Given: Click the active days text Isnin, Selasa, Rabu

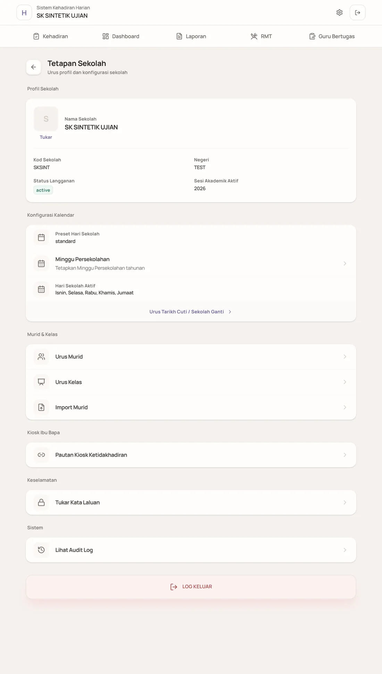Looking at the screenshot, I should click(94, 293).
